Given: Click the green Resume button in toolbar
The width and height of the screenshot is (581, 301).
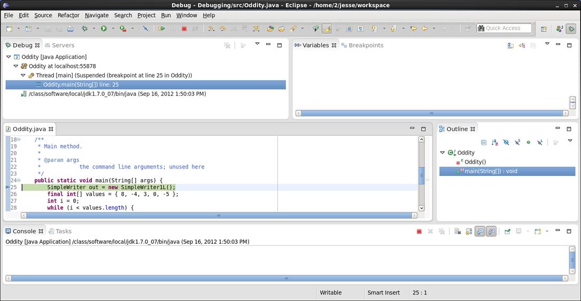Looking at the screenshot, I should tap(161, 28).
